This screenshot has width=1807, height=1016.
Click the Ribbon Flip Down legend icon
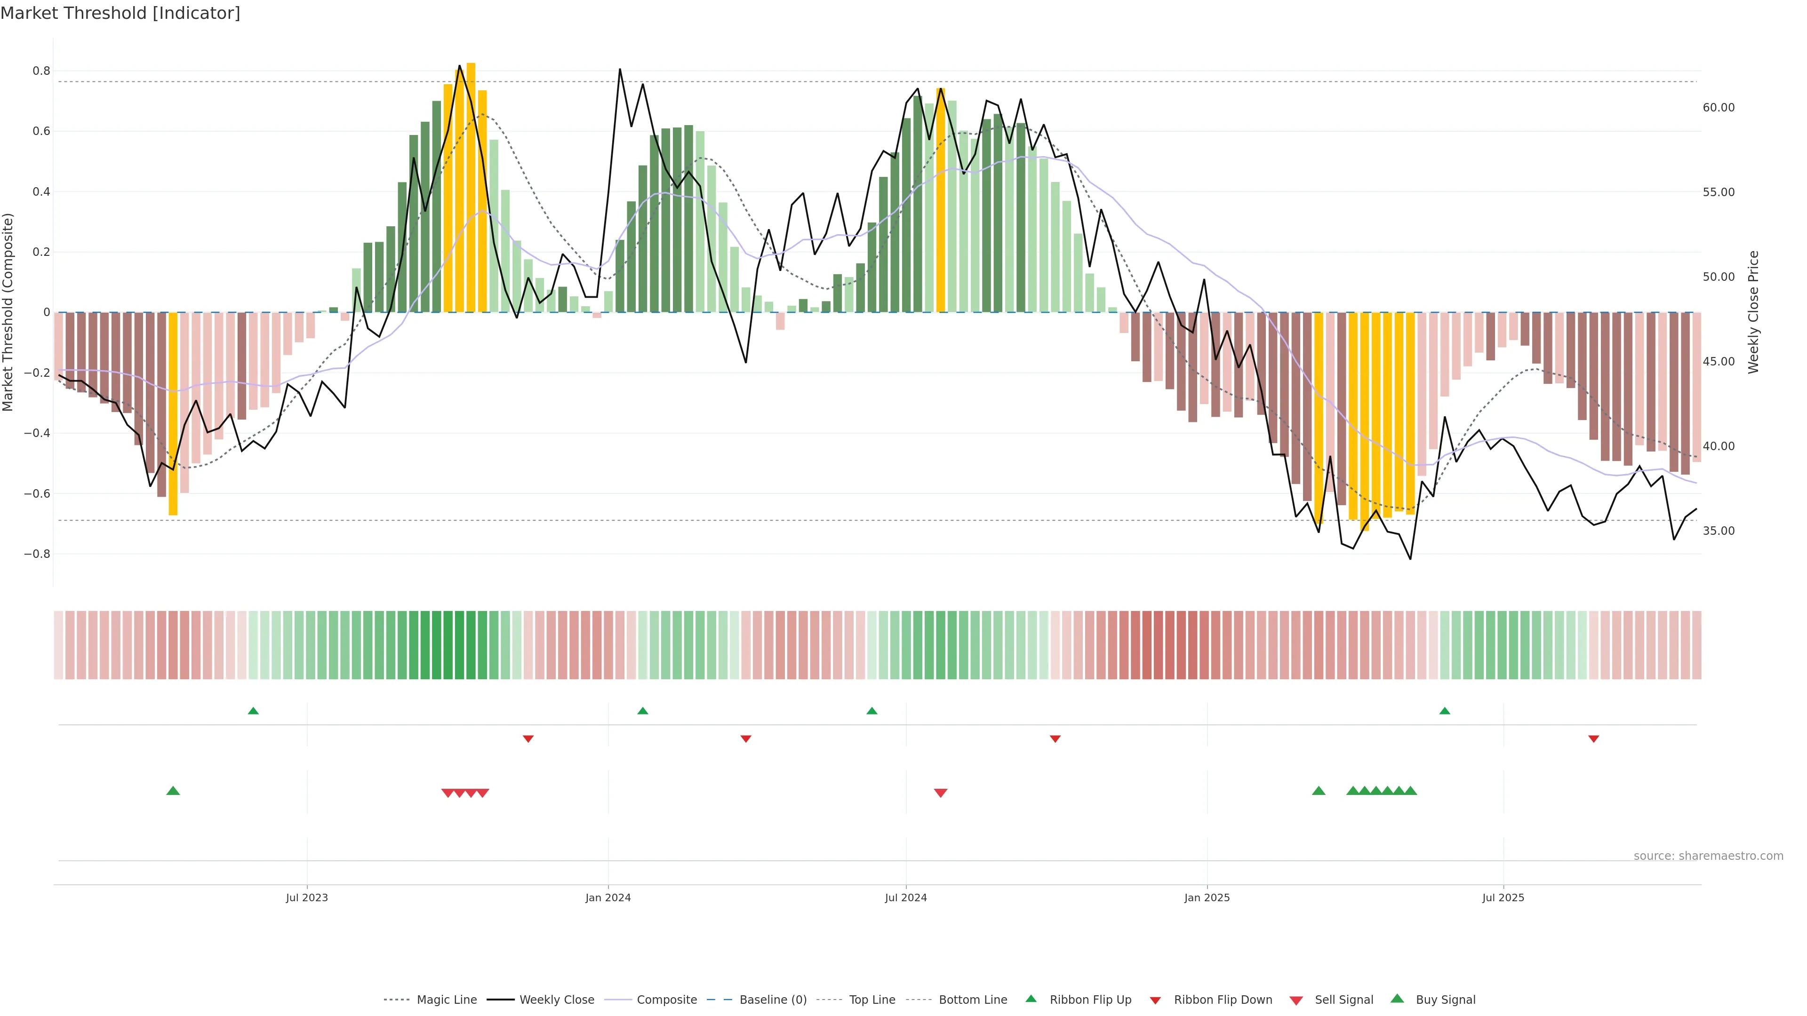point(1155,1000)
